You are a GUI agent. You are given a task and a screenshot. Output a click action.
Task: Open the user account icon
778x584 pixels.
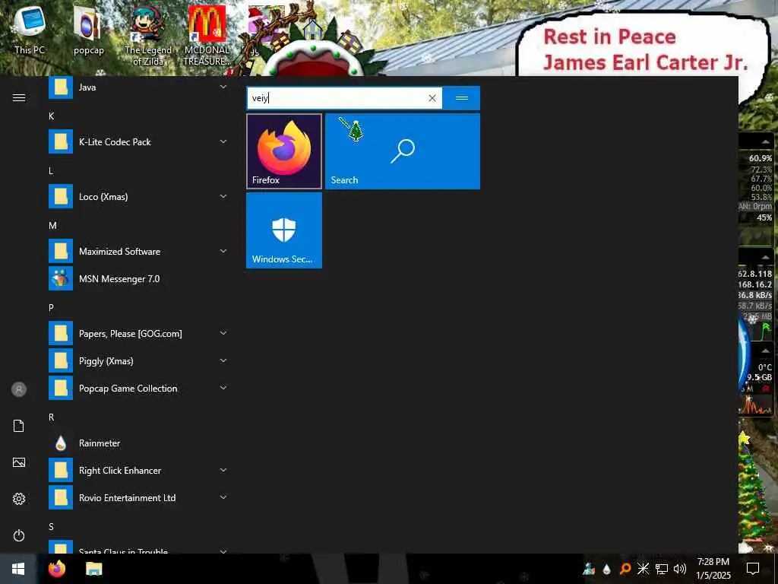(19, 389)
